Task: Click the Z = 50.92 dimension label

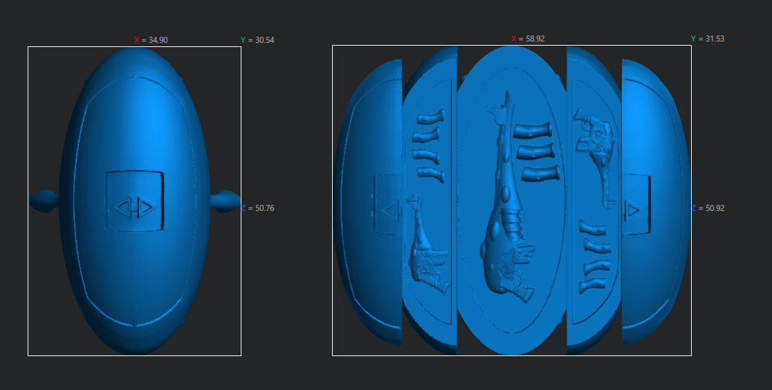Action: coord(707,208)
